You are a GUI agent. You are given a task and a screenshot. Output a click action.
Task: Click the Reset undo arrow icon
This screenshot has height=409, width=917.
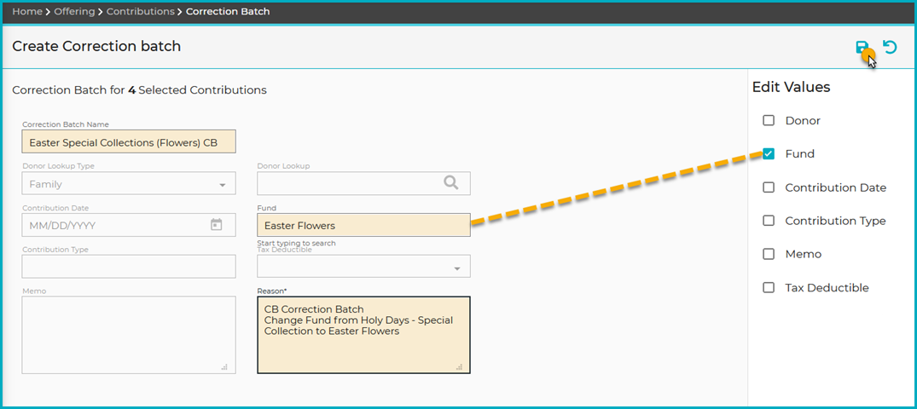(x=890, y=47)
